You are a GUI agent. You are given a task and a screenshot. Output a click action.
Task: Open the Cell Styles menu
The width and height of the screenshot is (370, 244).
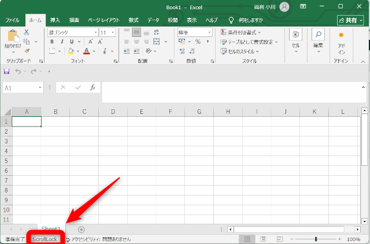click(239, 51)
